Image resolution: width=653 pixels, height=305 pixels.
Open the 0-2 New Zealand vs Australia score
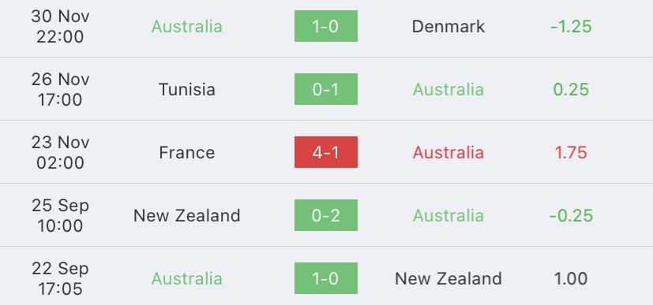325,215
